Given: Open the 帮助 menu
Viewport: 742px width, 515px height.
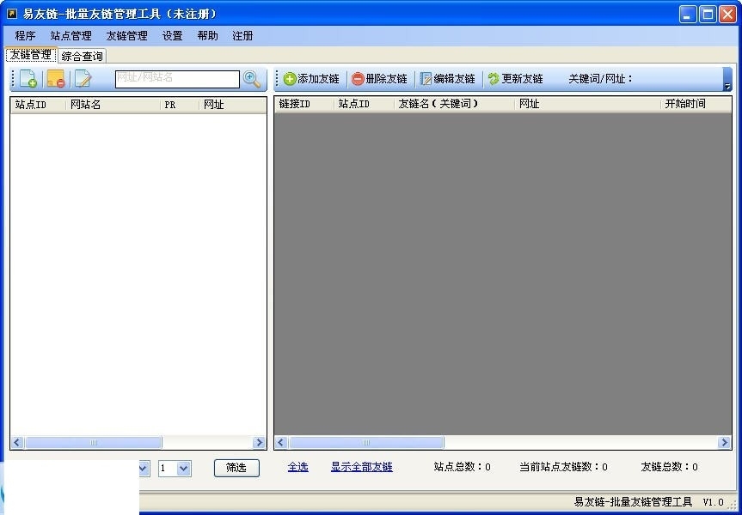Looking at the screenshot, I should click(x=208, y=36).
